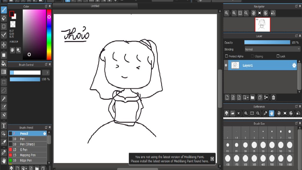Click the Navigator zoom in icon

tap(234, 13)
